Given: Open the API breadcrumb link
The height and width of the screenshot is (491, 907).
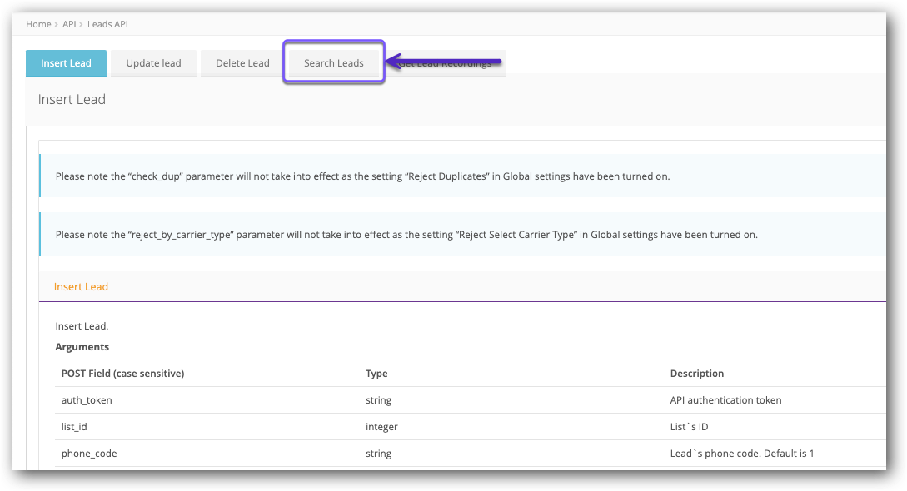Looking at the screenshot, I should click(x=69, y=24).
